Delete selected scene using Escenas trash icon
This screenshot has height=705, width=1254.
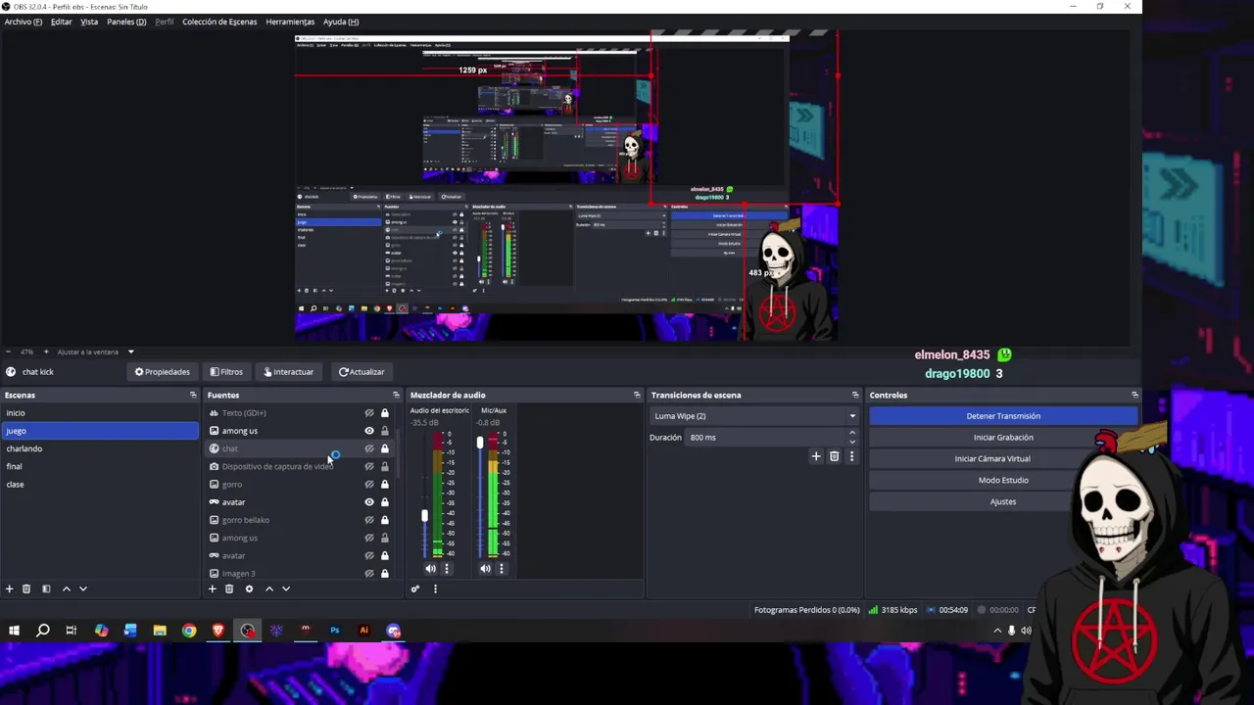point(26,588)
